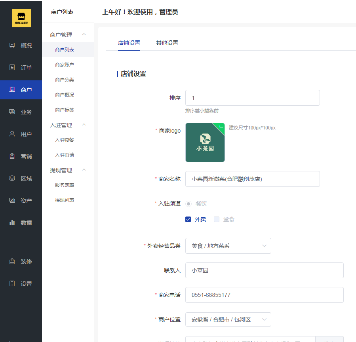
Task: Open 服务费率 submenu item
Action: 65,185
